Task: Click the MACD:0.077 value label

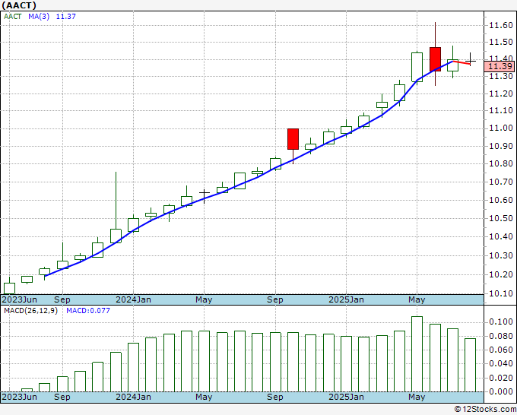Action: pos(88,311)
